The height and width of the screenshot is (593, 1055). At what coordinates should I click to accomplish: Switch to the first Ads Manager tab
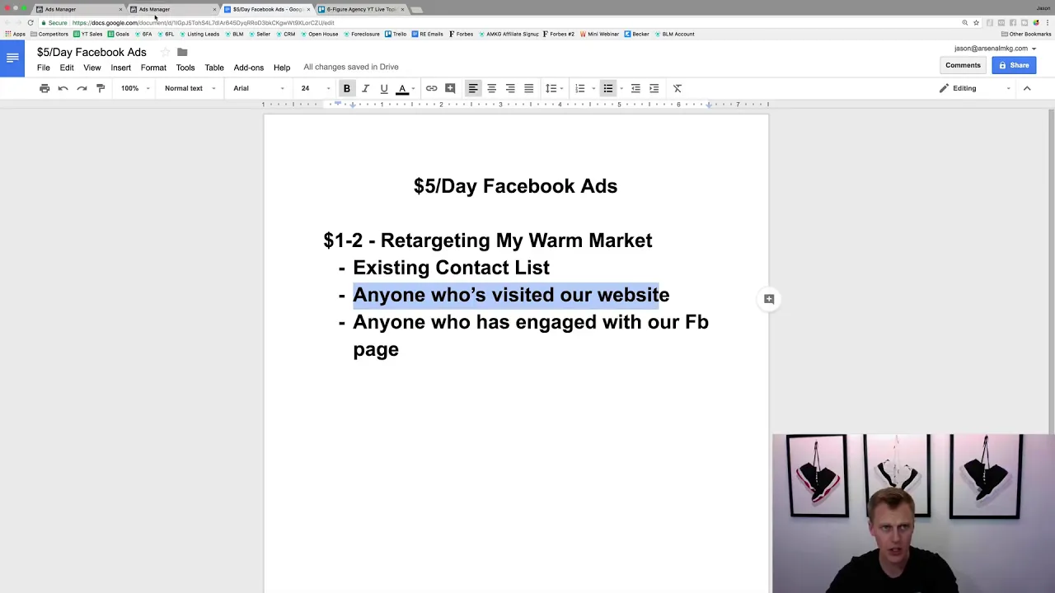[79, 9]
